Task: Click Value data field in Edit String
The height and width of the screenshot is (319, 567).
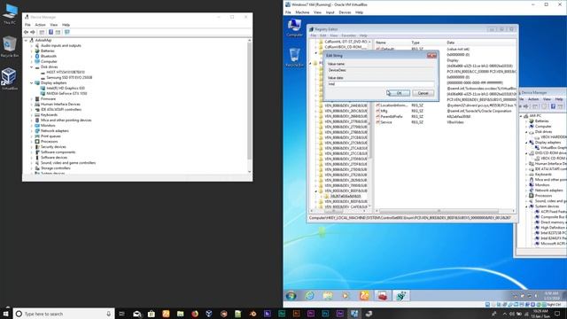Action: 381,84
